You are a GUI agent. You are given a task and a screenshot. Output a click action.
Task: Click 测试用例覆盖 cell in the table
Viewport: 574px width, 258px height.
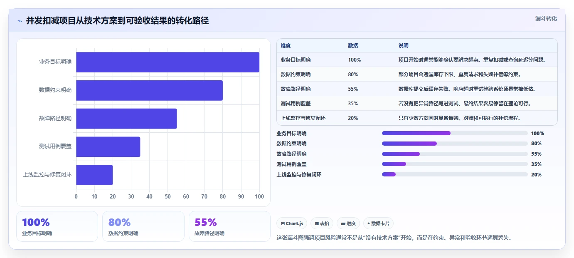coord(296,104)
